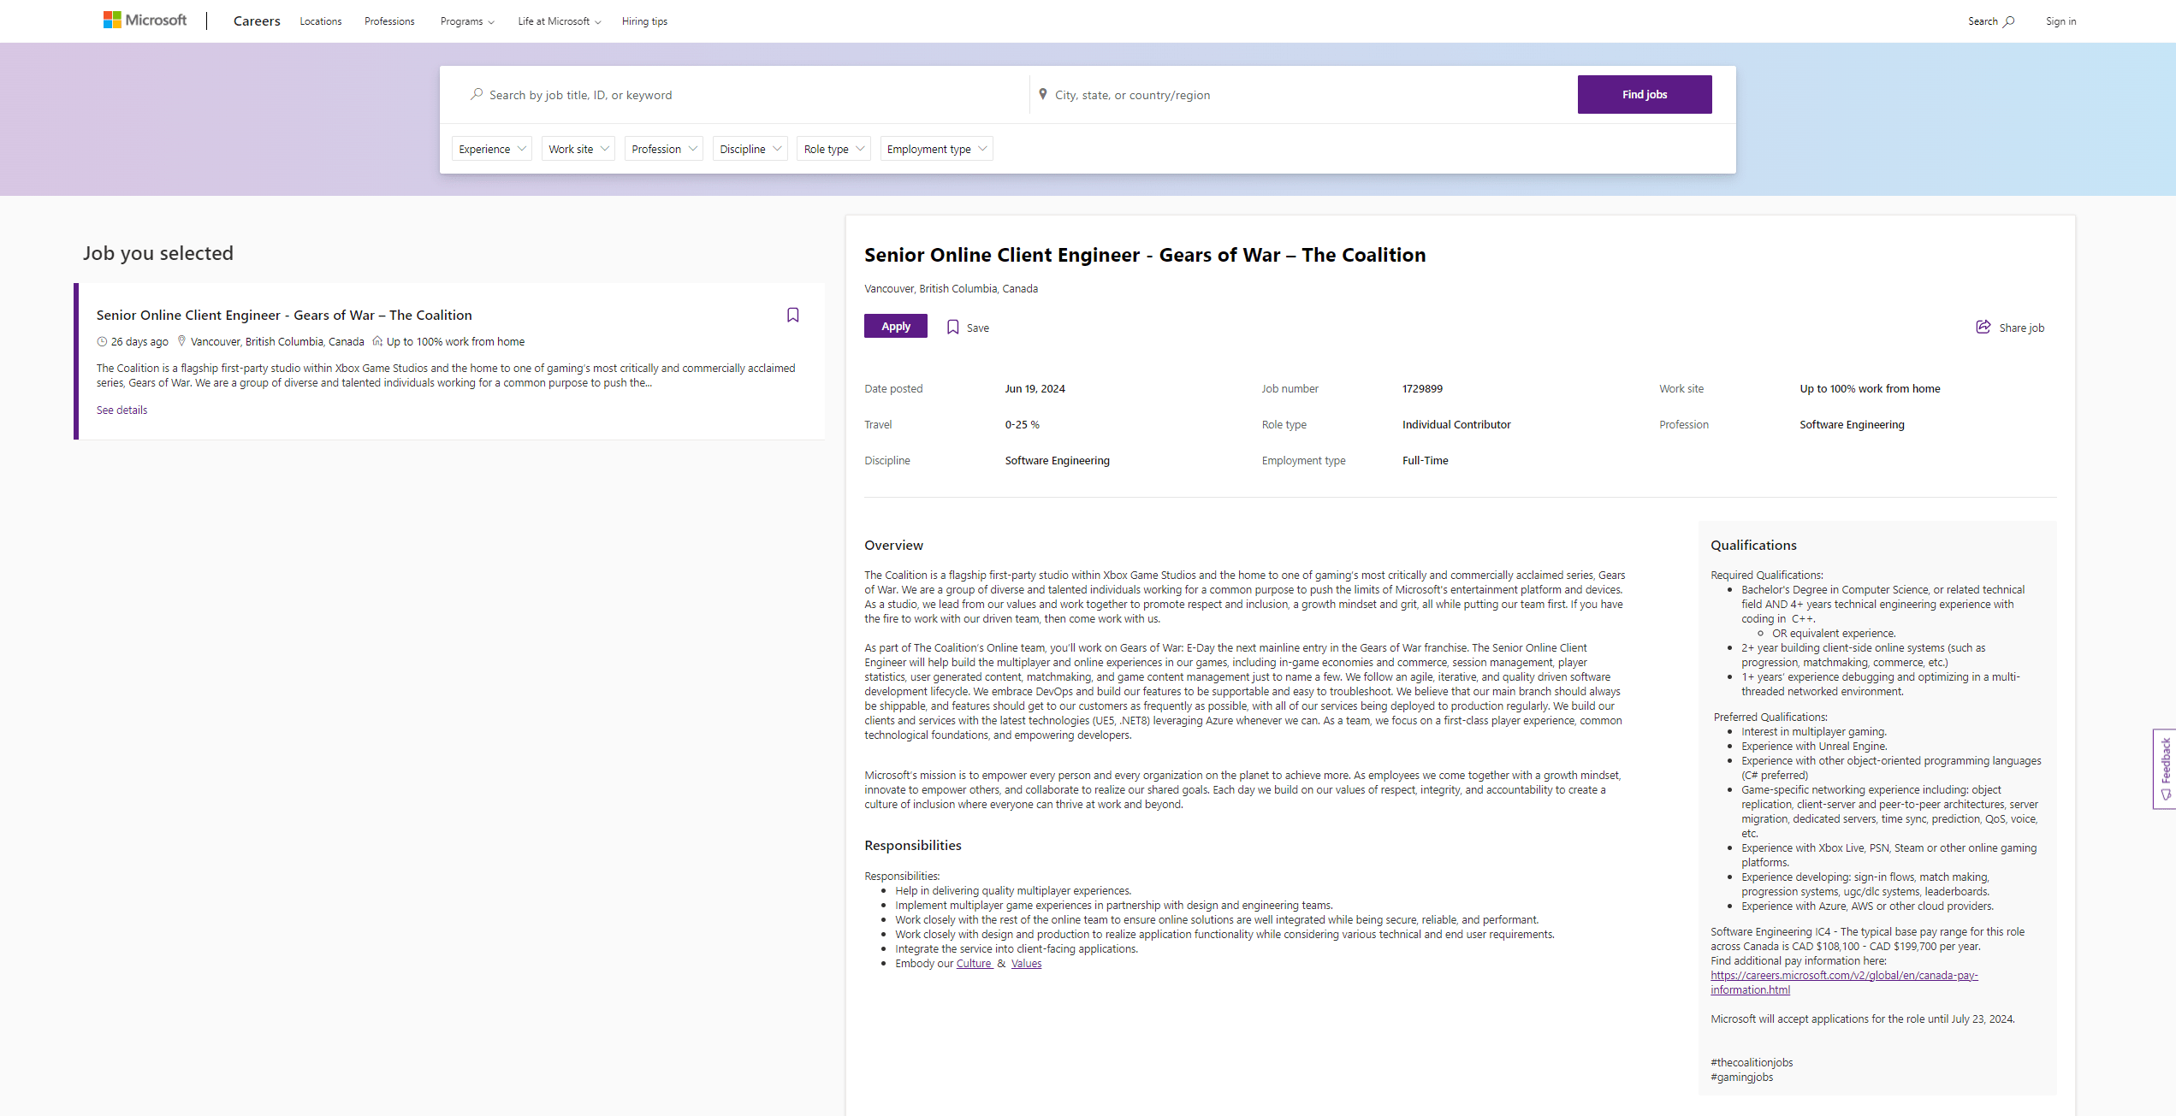This screenshot has height=1116, width=2176.
Task: Open the Values link
Action: [1026, 964]
